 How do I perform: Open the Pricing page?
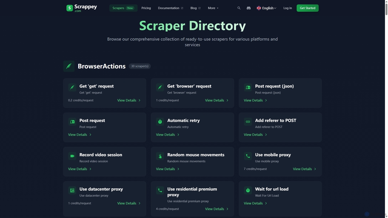pos(146,8)
